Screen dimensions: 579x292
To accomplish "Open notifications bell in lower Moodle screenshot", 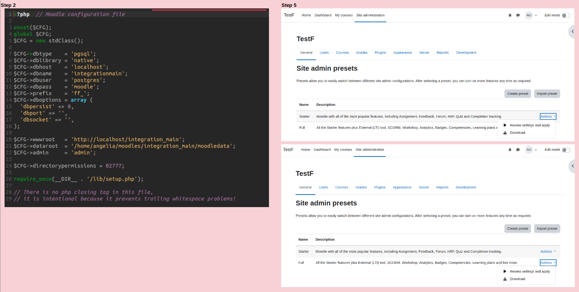I will [510, 150].
